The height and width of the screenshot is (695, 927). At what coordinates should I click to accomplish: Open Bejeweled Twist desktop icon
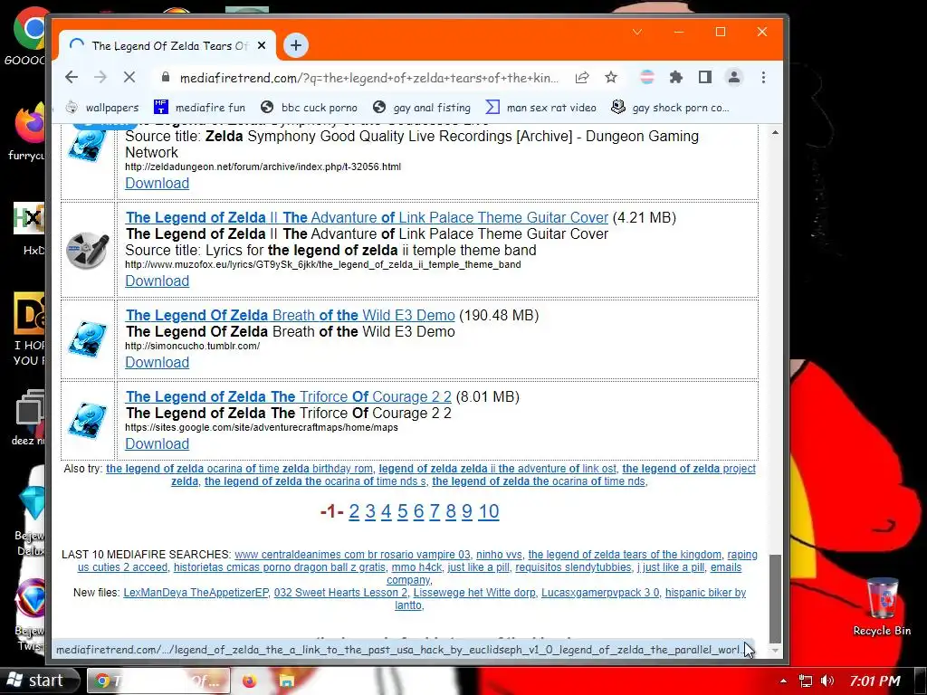click(31, 614)
